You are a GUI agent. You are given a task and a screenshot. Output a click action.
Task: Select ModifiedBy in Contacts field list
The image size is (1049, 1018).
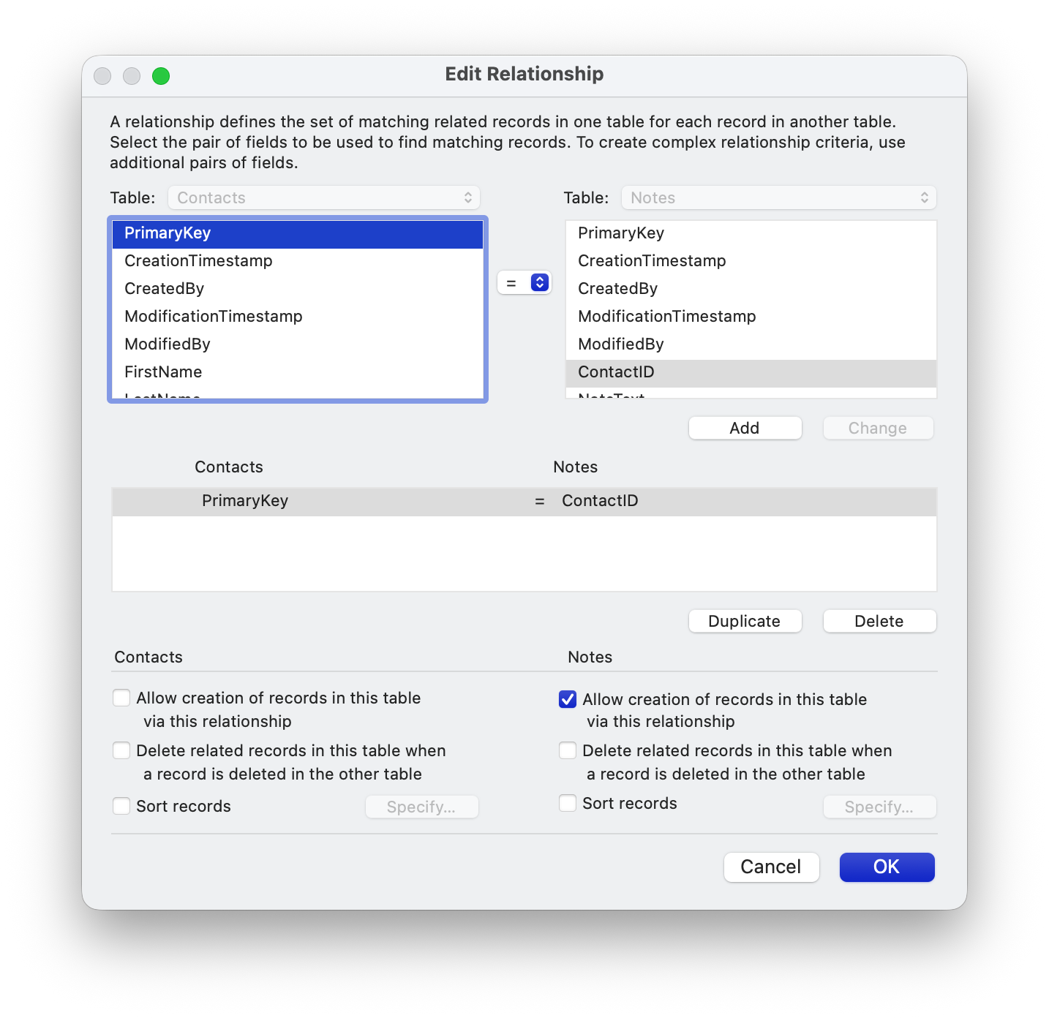[x=298, y=344]
